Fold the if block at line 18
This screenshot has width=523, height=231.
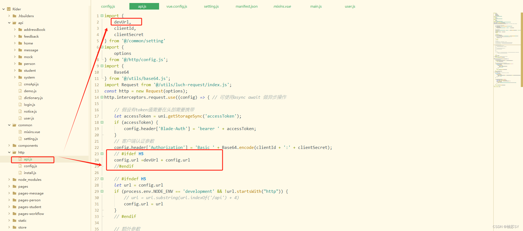point(102,122)
